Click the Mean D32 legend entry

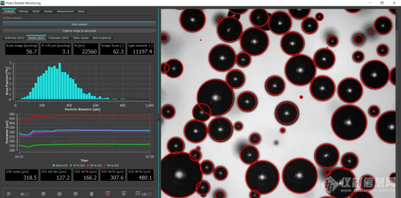point(60,165)
